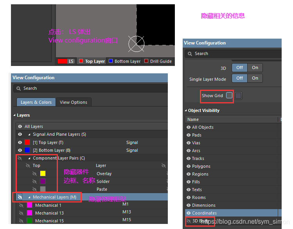
Task: Click eye icon beside Tracks object
Action: click(189, 158)
